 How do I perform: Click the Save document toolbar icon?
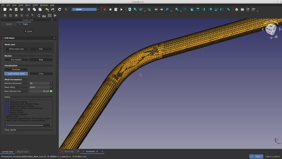[16, 9]
